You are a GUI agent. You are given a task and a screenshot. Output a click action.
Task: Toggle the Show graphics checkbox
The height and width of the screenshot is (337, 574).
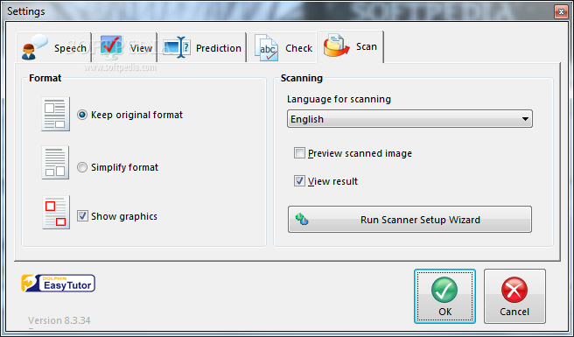pyautogui.click(x=82, y=216)
